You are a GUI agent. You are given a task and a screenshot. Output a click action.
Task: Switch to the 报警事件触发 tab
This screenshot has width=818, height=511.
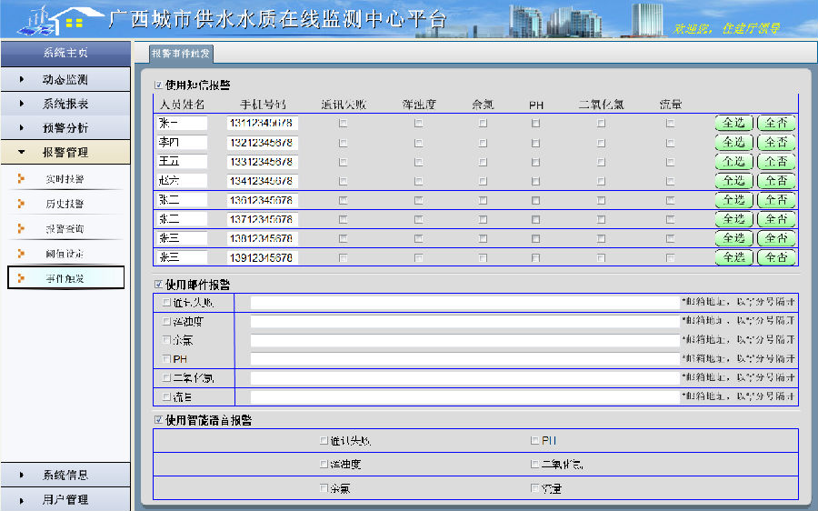[x=181, y=54]
